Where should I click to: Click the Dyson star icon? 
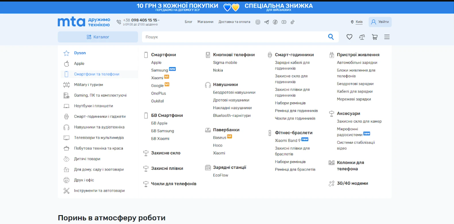coord(66,53)
